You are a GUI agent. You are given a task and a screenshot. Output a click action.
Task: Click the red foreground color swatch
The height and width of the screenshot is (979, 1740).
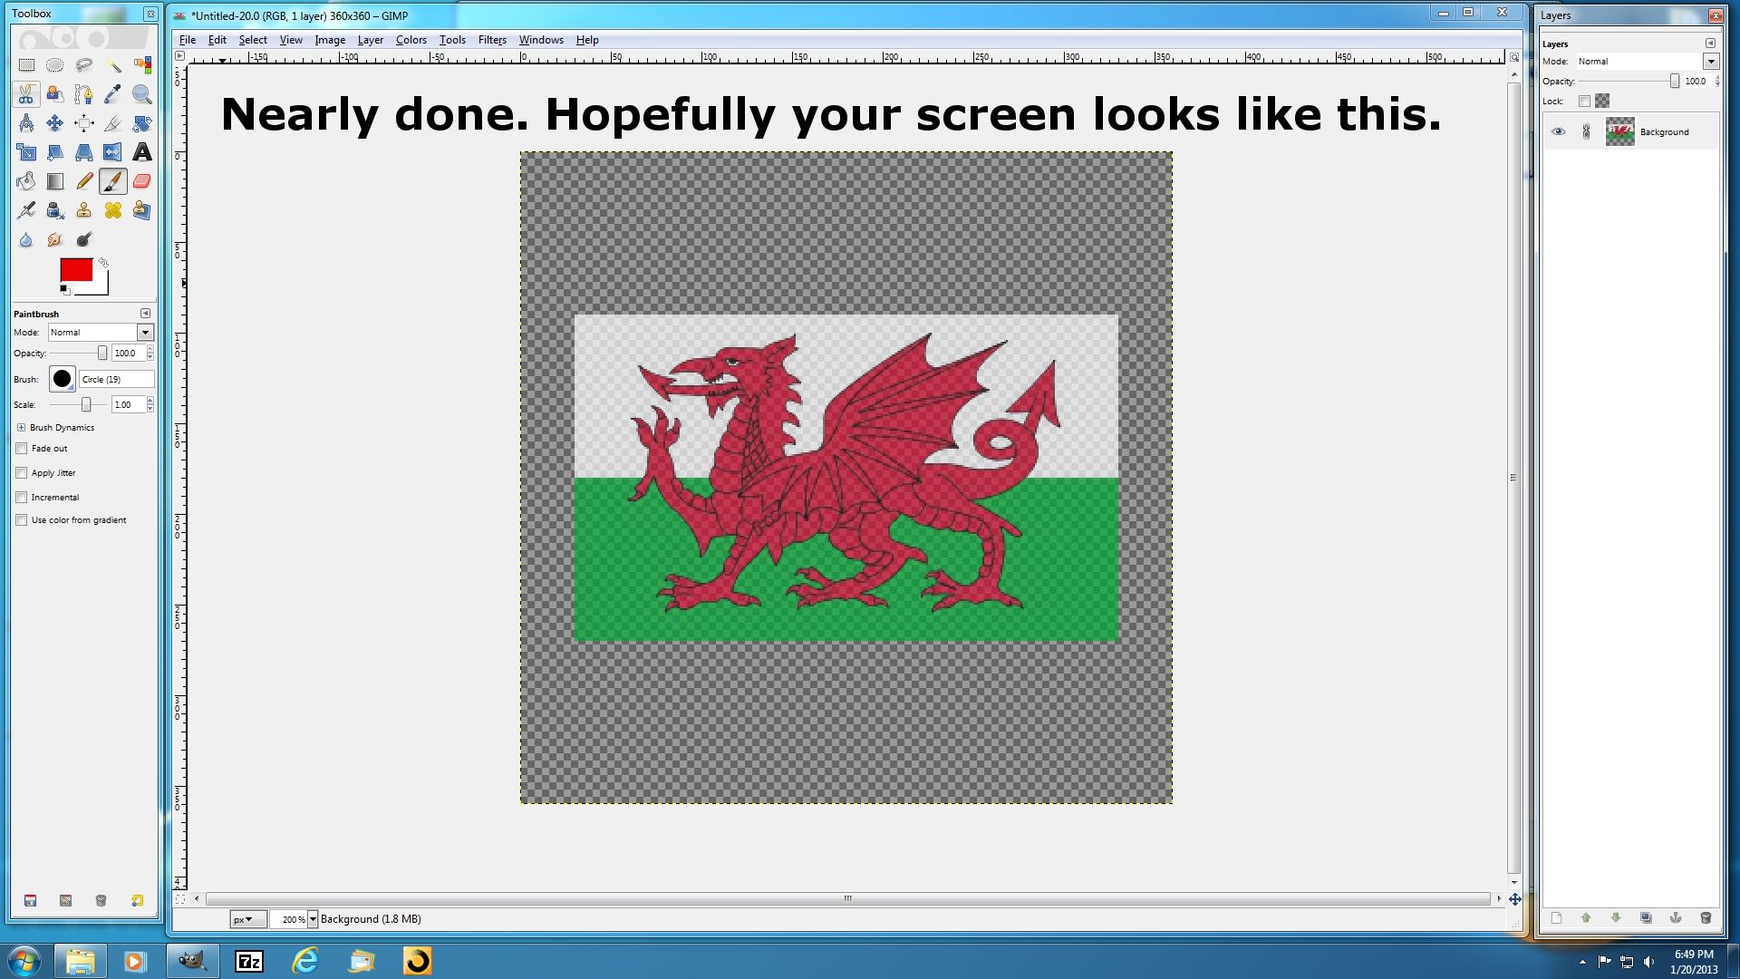tap(76, 270)
